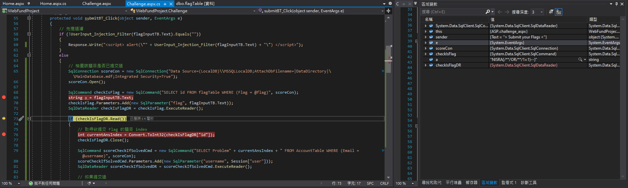
Task: Open the dbo.flagTable data tab
Action: point(195,4)
